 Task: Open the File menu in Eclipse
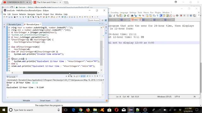pos(4,14)
